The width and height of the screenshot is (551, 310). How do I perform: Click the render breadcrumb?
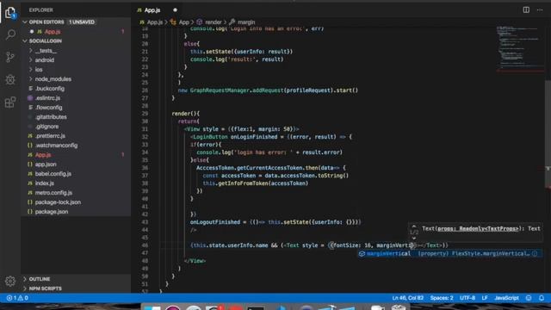[x=209, y=22]
